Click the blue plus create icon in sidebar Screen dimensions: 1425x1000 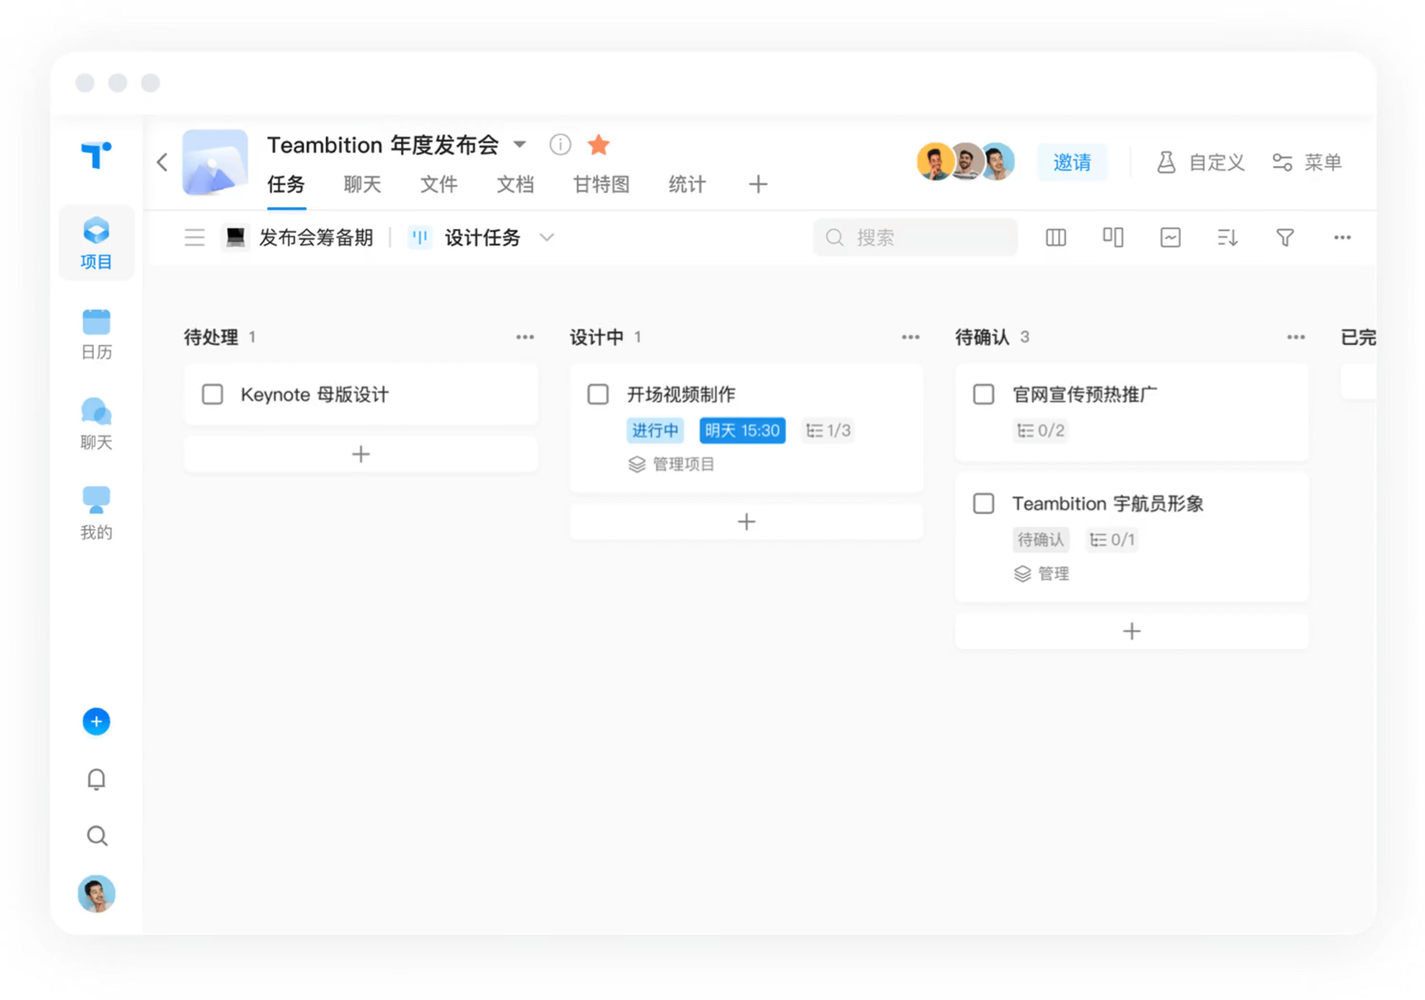point(96,721)
